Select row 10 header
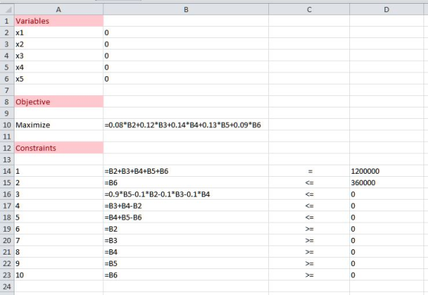Image resolution: width=428 pixels, height=295 pixels. pos(7,125)
